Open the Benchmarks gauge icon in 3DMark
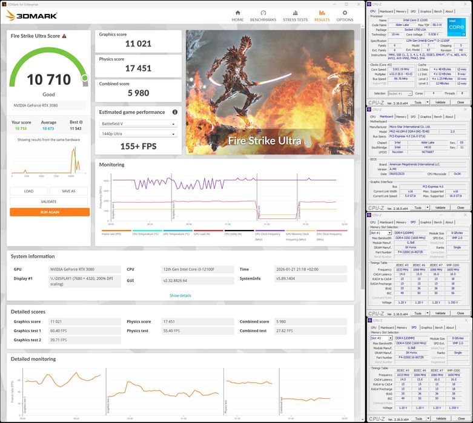This screenshot has height=423, width=473. [263, 13]
